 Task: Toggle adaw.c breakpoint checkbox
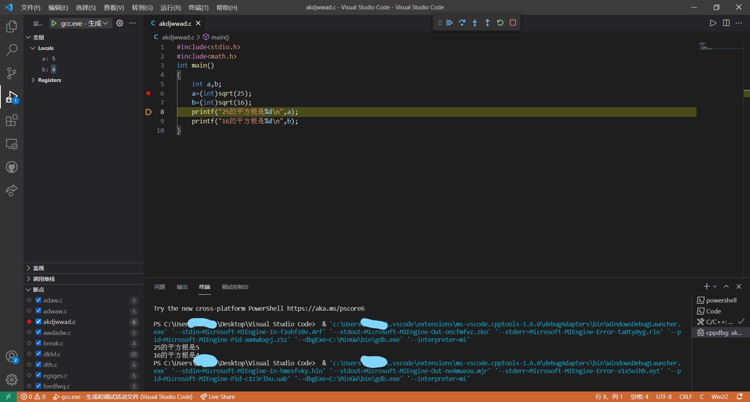pyautogui.click(x=38, y=300)
